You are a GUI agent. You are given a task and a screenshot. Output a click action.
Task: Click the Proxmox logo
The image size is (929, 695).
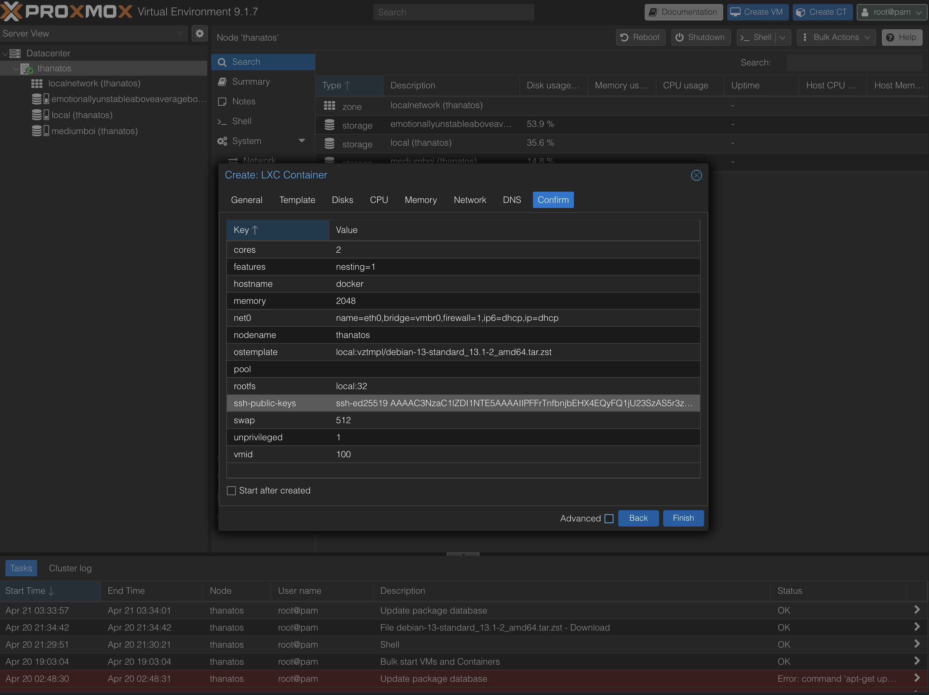pyautogui.click(x=66, y=11)
